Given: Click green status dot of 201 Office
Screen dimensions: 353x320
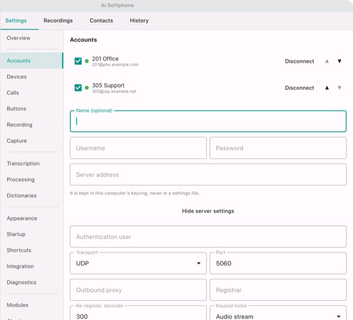Looking at the screenshot, I should pos(87,61).
